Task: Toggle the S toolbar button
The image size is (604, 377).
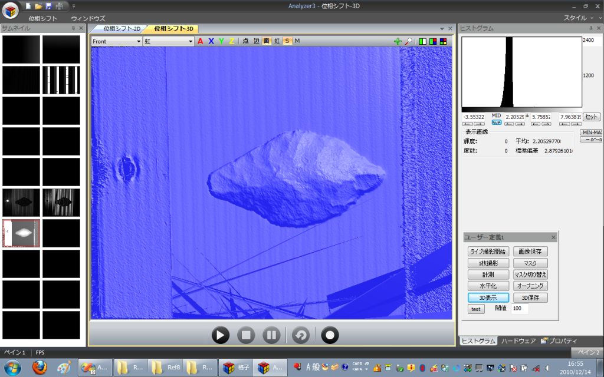Action: (x=287, y=41)
